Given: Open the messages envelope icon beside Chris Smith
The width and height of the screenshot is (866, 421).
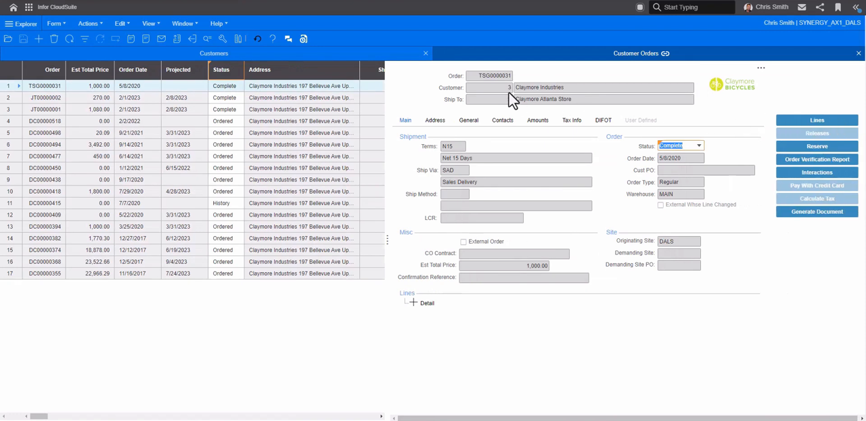Looking at the screenshot, I should pyautogui.click(x=802, y=7).
